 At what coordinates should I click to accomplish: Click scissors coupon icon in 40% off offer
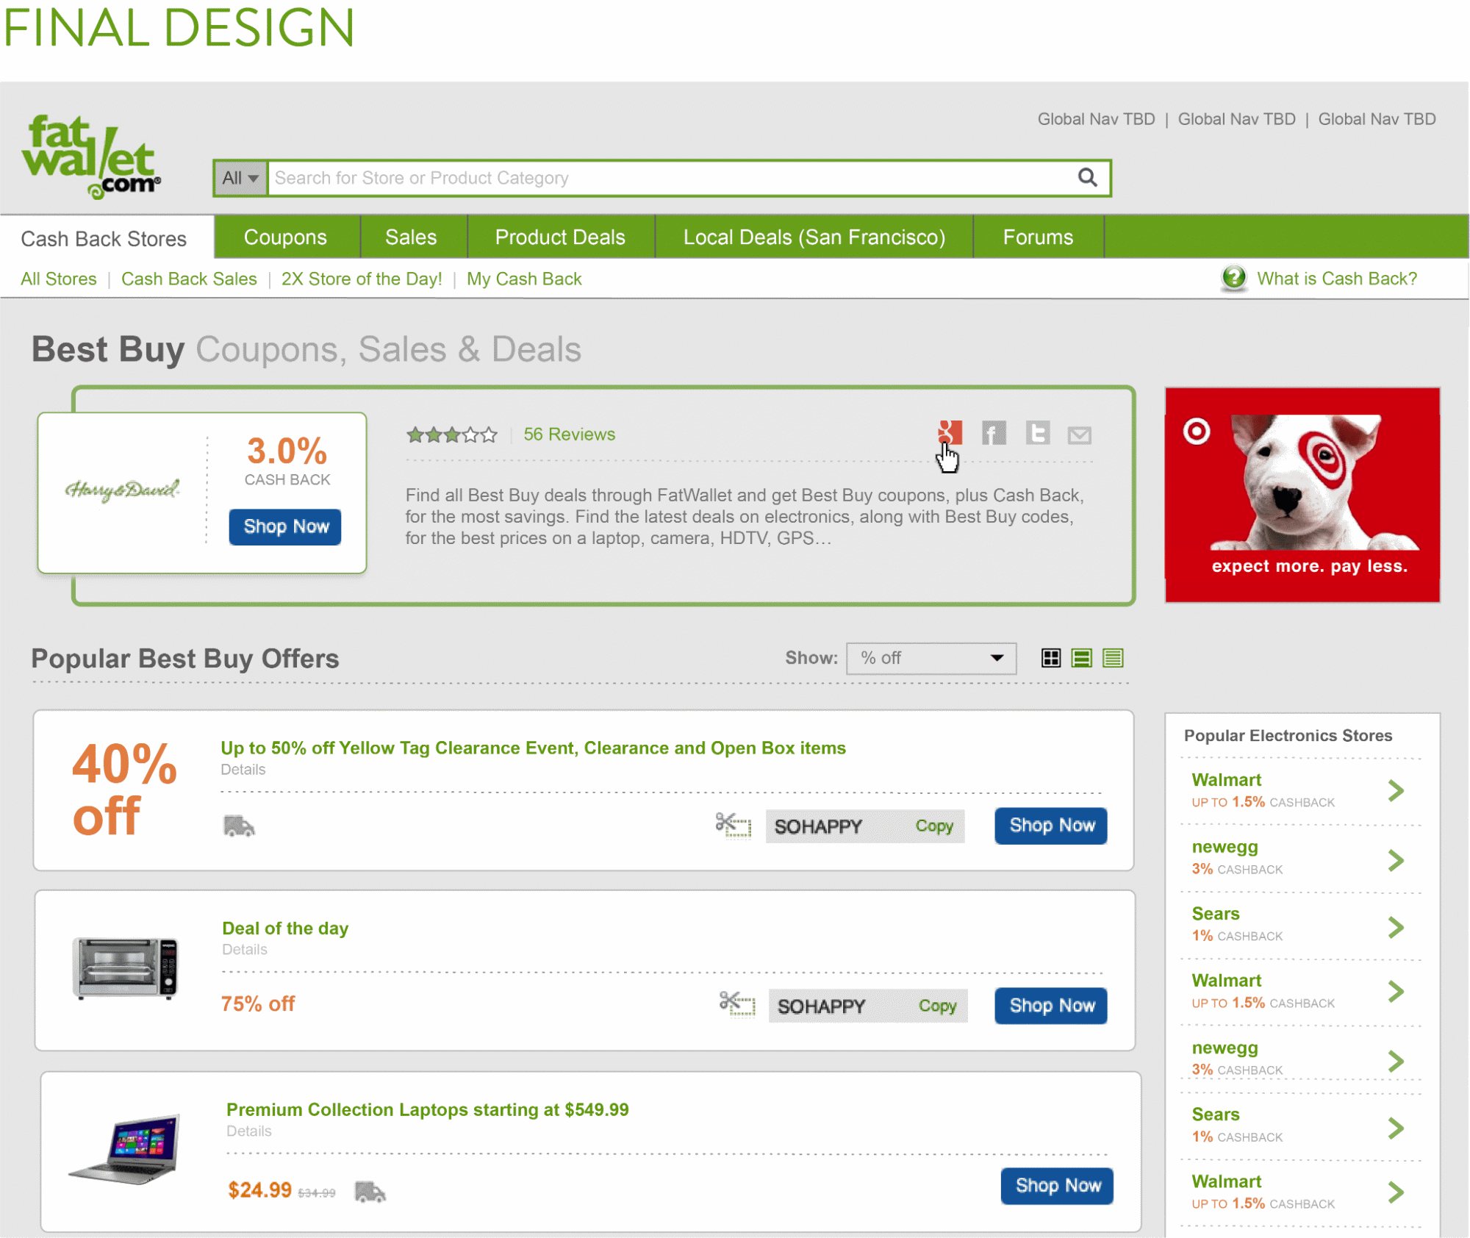[733, 825]
